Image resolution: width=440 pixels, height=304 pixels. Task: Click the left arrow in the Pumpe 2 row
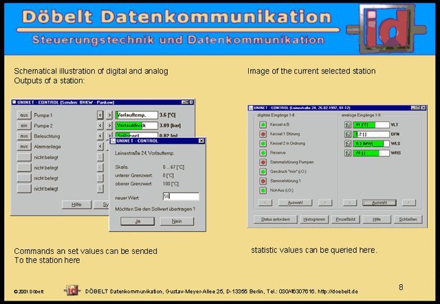pos(100,126)
